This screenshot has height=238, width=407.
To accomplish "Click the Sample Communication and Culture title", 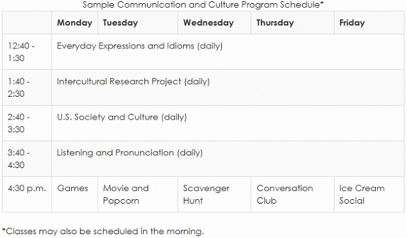I will click(203, 4).
